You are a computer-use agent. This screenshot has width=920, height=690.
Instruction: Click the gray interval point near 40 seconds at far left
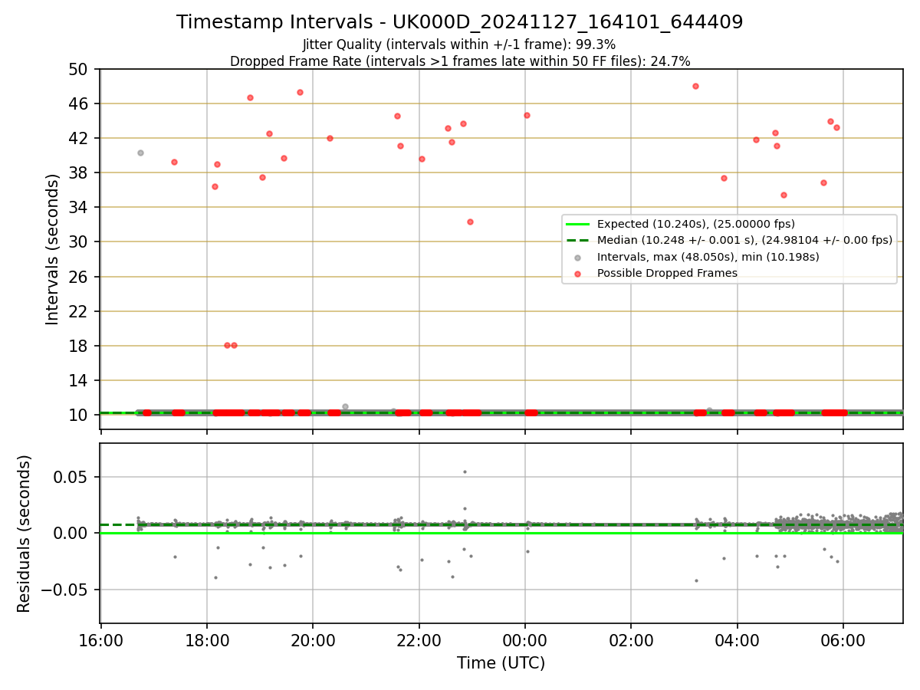(x=140, y=153)
